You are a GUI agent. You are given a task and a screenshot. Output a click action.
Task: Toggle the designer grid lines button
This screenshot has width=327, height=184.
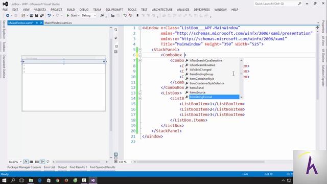coord(31,162)
